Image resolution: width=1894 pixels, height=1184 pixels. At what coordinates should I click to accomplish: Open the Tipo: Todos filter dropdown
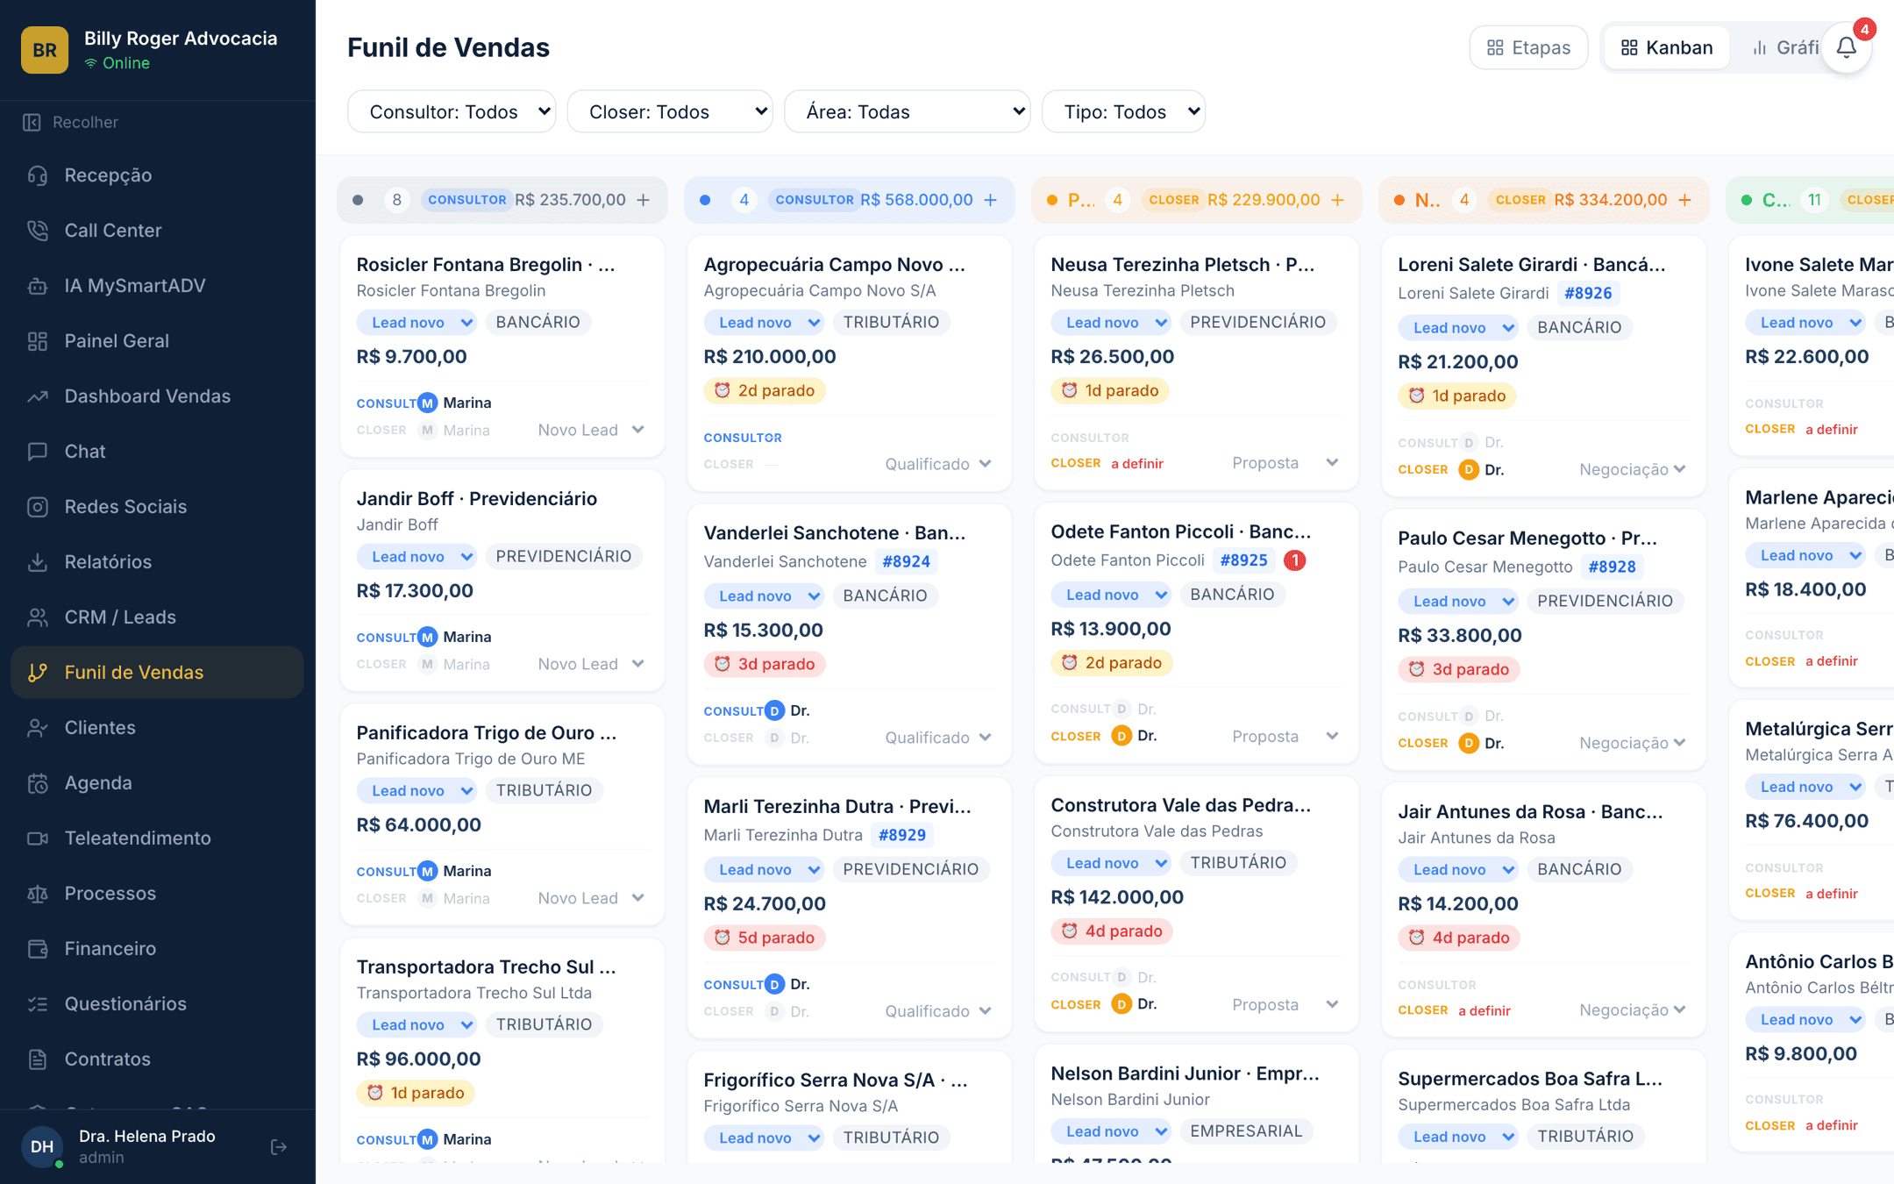(x=1123, y=111)
